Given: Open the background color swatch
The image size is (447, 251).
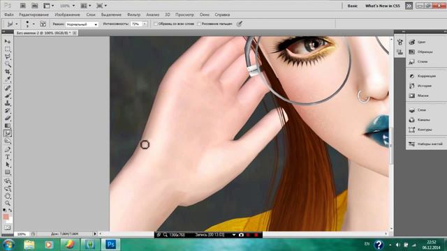Looking at the screenshot, I should pos(10,220).
